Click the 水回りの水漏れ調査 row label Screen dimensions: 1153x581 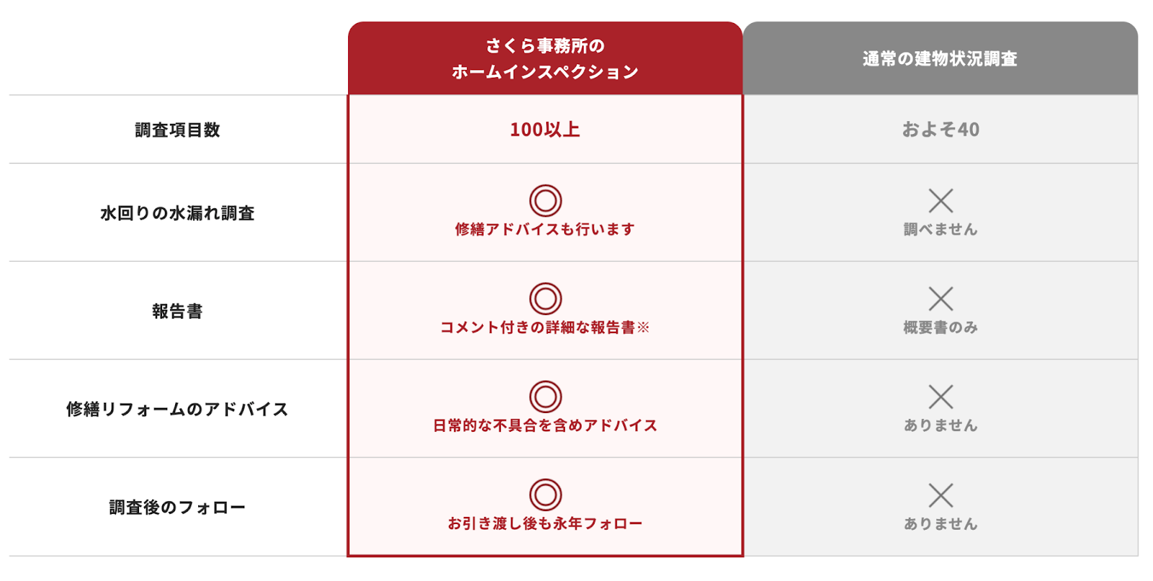pos(177,213)
